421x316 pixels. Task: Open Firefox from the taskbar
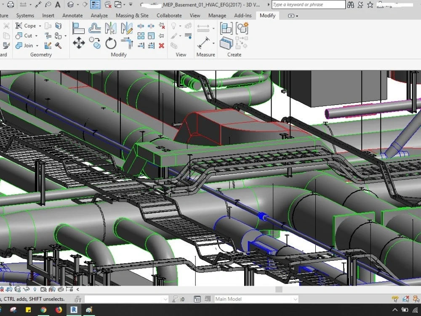coord(59,310)
